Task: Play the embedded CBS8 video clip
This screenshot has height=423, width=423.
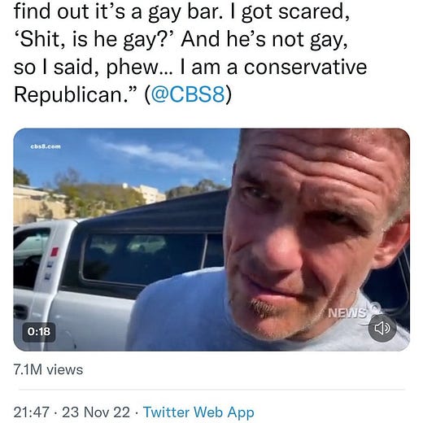Action: [211, 239]
